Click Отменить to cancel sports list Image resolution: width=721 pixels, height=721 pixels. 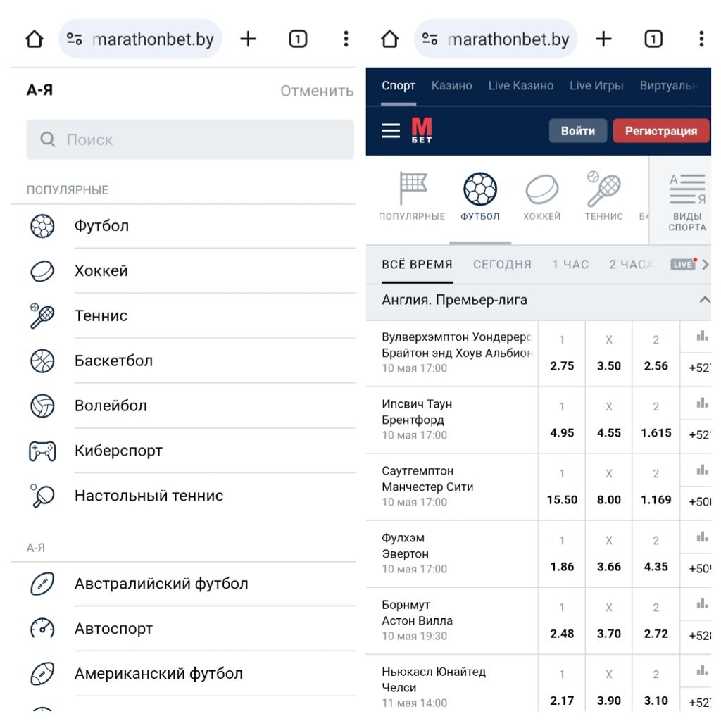click(x=318, y=91)
